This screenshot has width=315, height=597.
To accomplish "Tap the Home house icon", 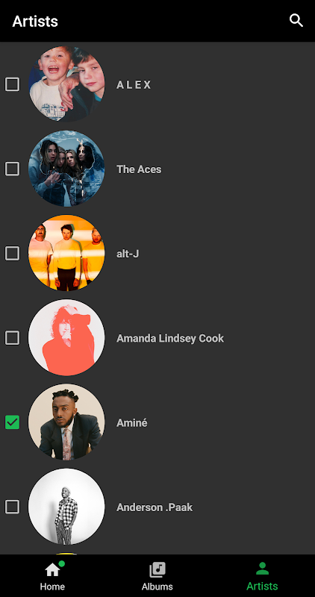I will coord(52,570).
